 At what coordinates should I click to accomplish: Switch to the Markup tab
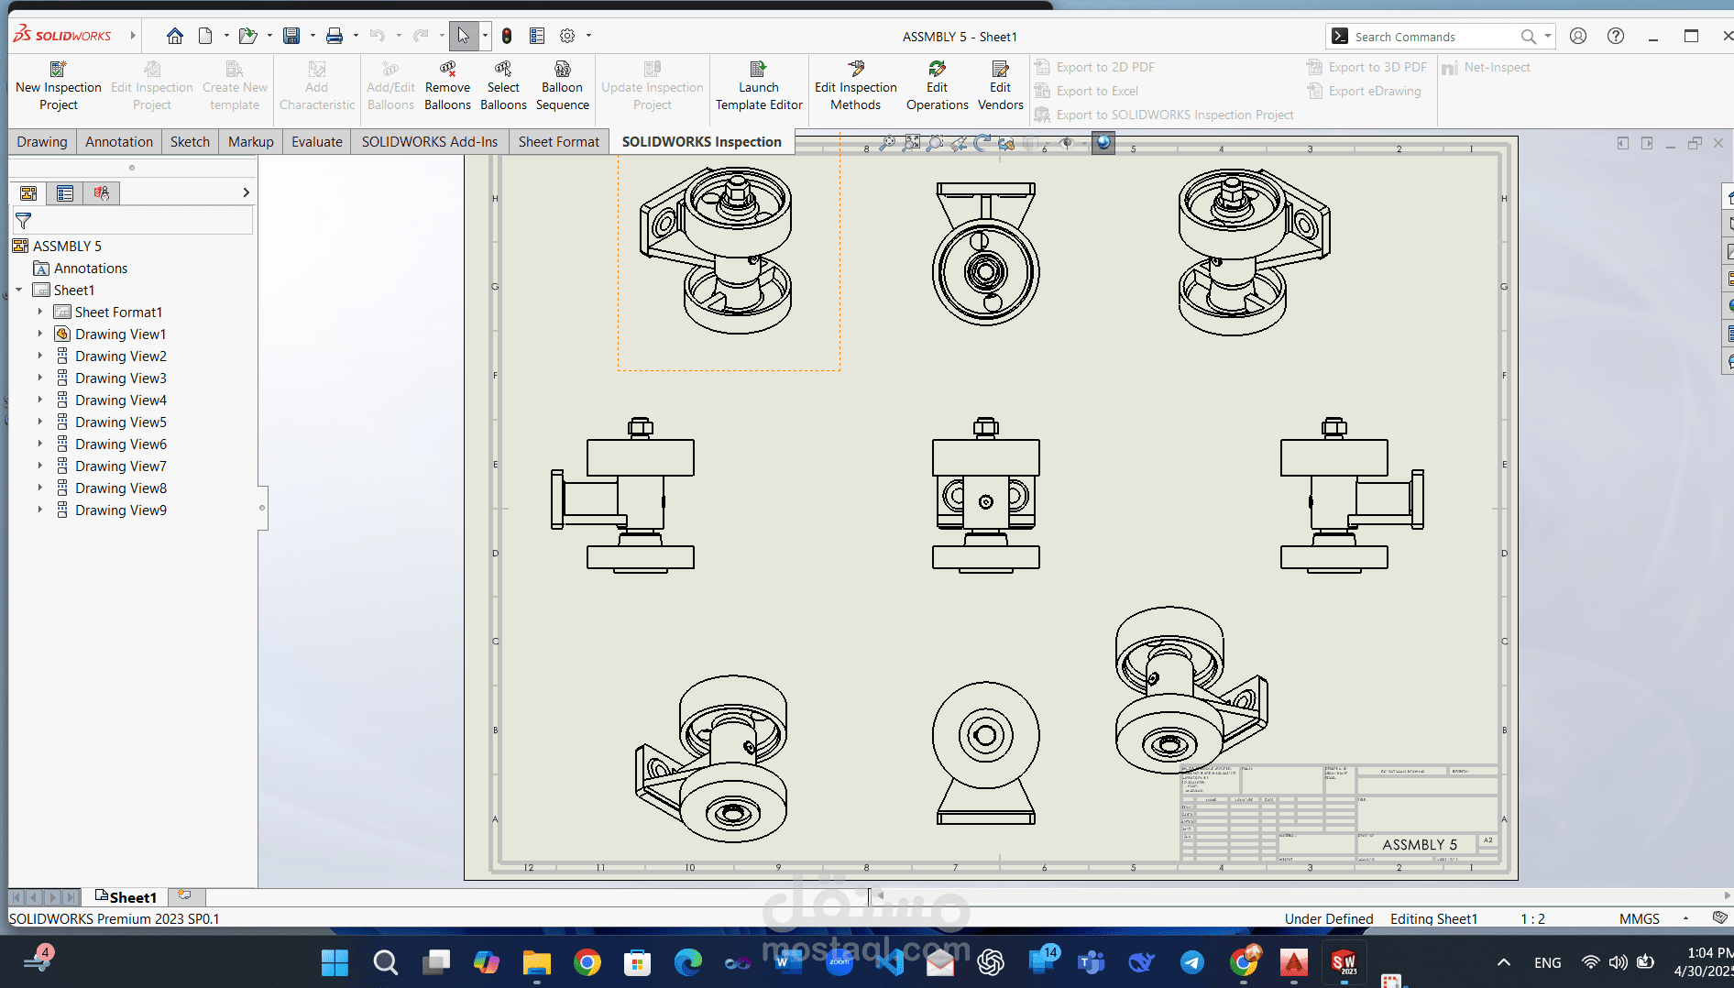[251, 141]
